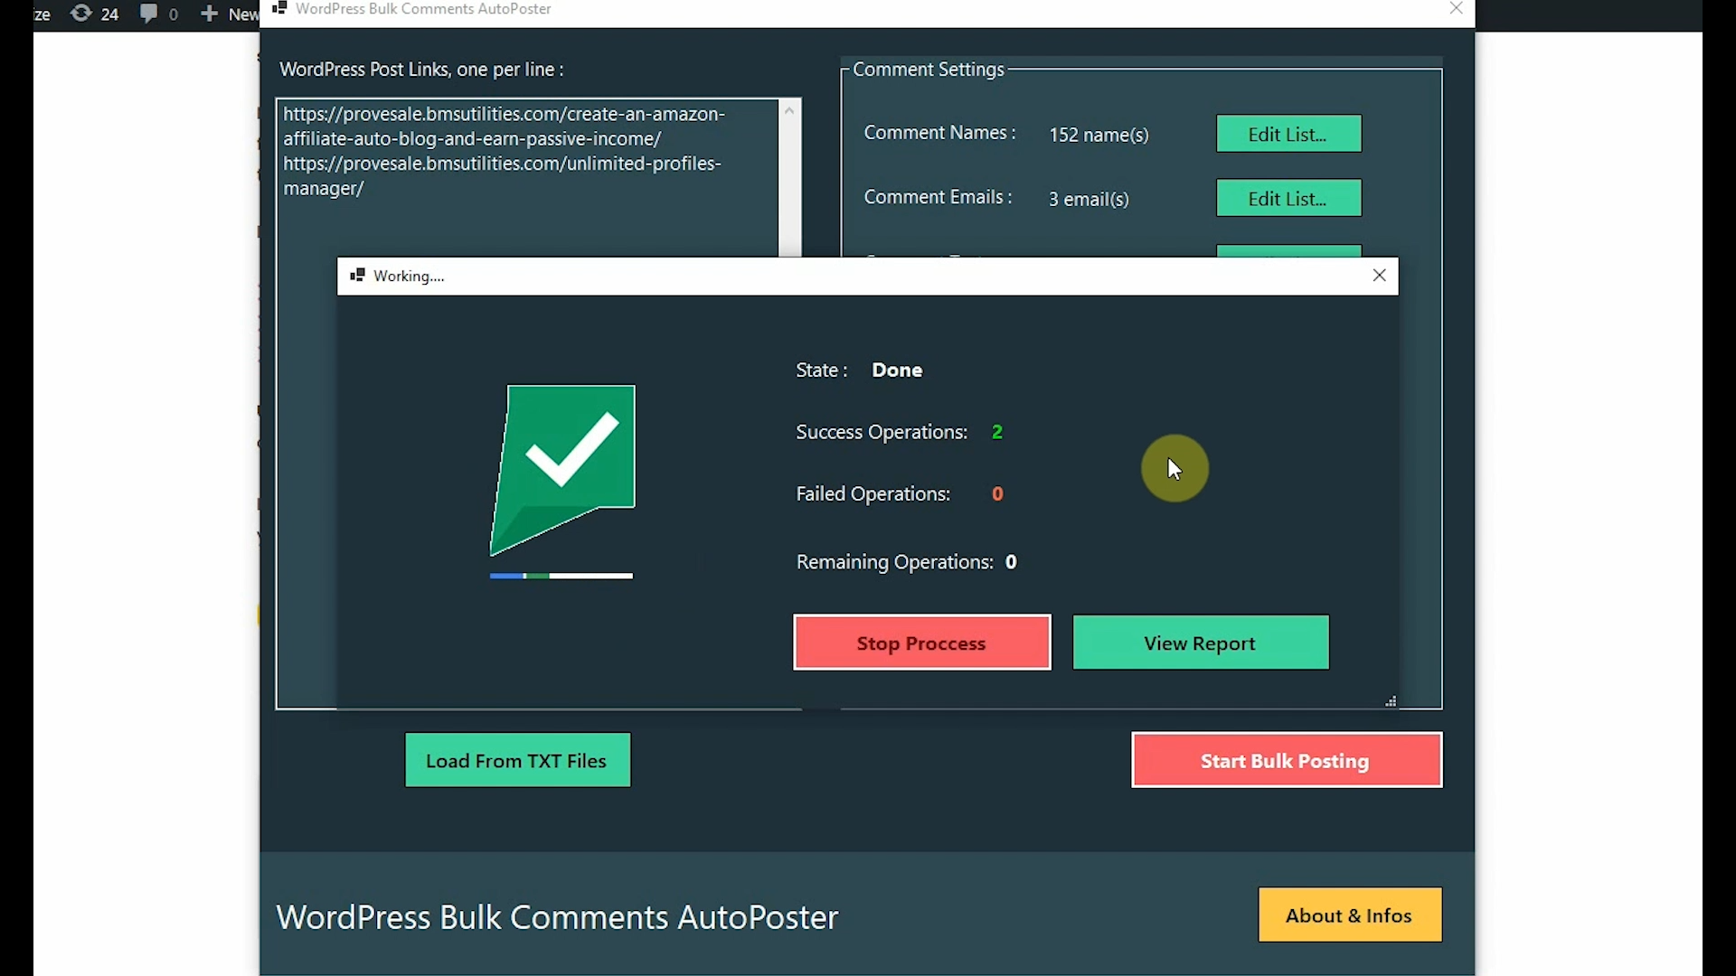Close the WordPress Bulk Comments AutoPoster window
This screenshot has height=976, width=1736.
coord(1457,8)
